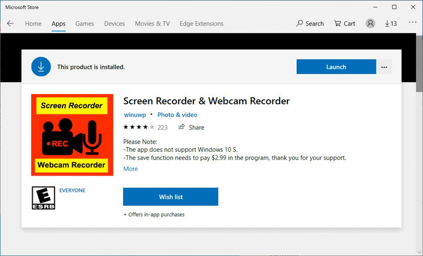Image resolution: width=423 pixels, height=256 pixels.
Task: Open the EVERYONE rating link
Action: click(x=72, y=190)
